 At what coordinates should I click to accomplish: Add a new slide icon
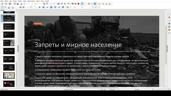point(99,4)
